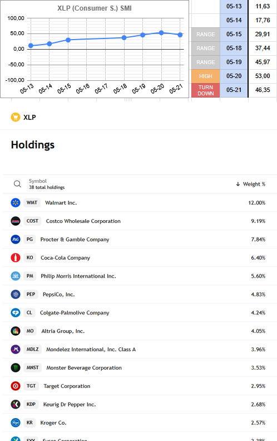Click the Walmart logo icon
Image resolution: width=277 pixels, height=441 pixels.
coord(16,202)
